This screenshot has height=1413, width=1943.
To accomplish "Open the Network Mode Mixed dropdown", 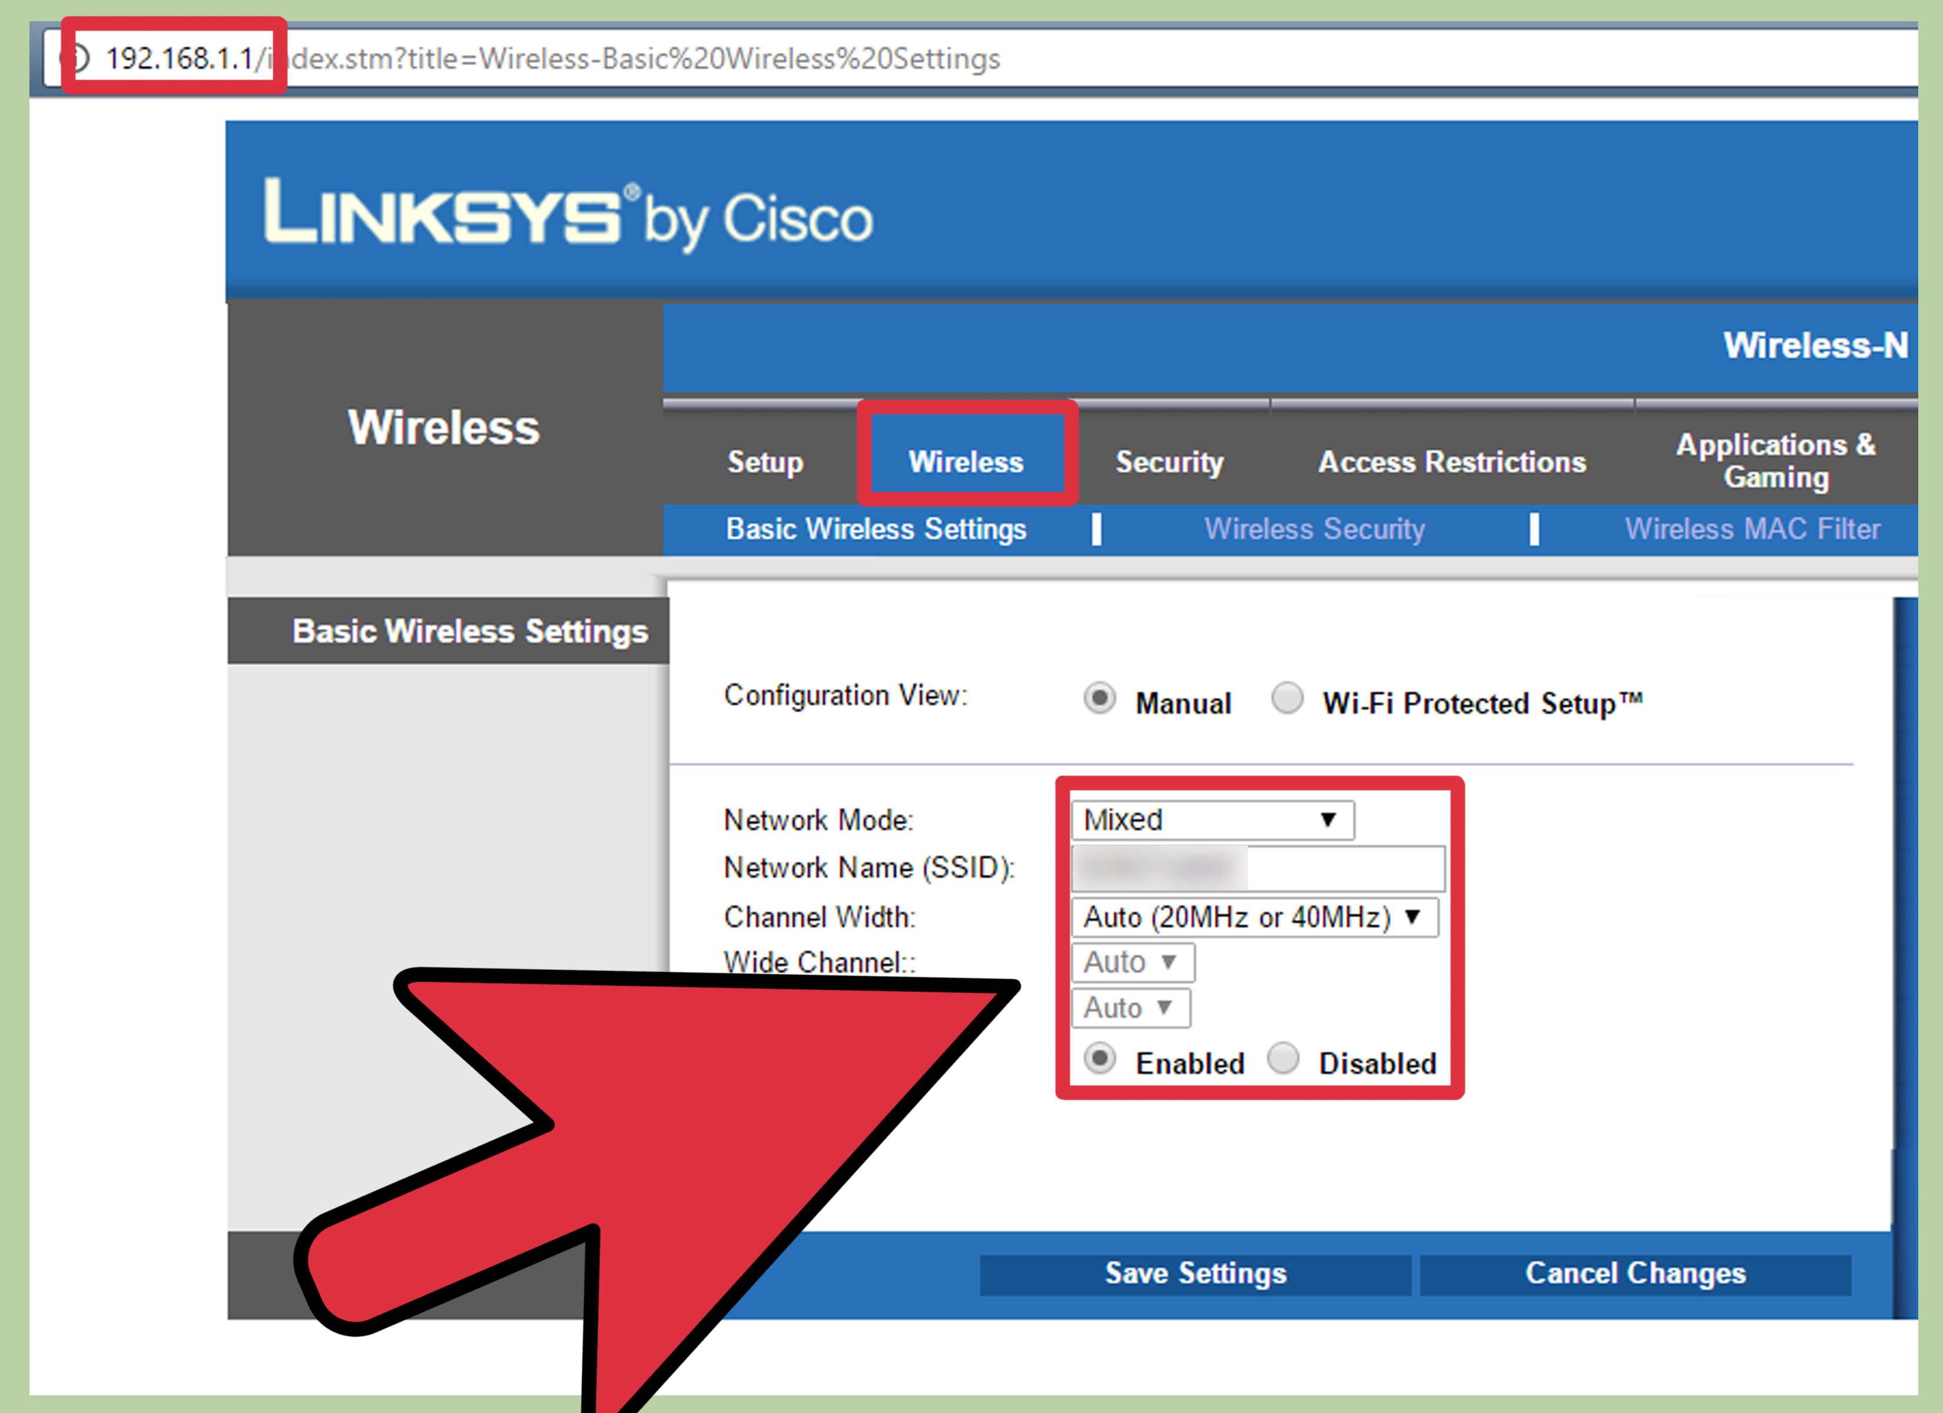I will click(1212, 820).
